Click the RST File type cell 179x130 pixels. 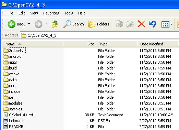tap(105, 121)
